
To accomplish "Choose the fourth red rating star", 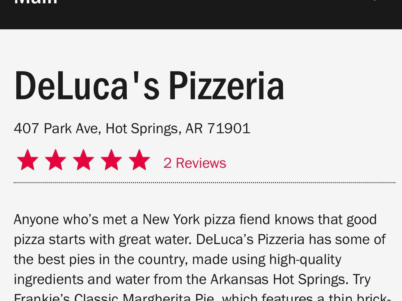I will (111, 160).
